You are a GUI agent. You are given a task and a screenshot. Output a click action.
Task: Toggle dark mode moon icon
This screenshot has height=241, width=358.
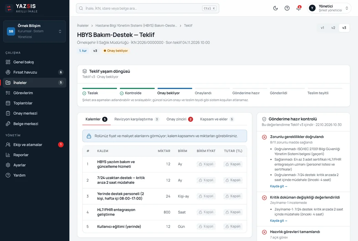coord(275,8)
